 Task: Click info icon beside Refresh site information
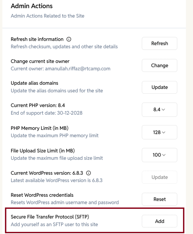(69, 39)
